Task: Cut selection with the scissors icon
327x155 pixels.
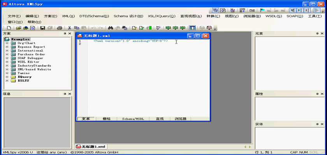Action: point(69,28)
